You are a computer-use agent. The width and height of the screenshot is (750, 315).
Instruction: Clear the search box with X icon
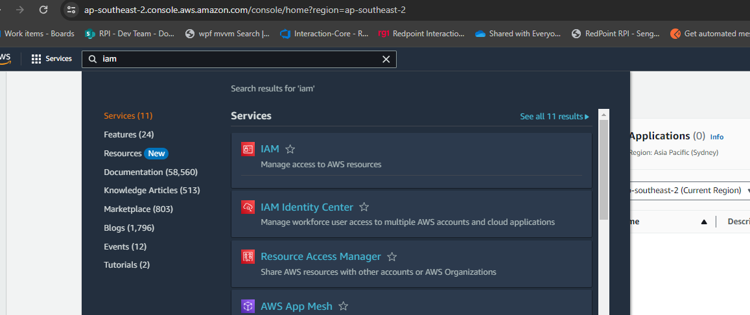[x=386, y=59]
